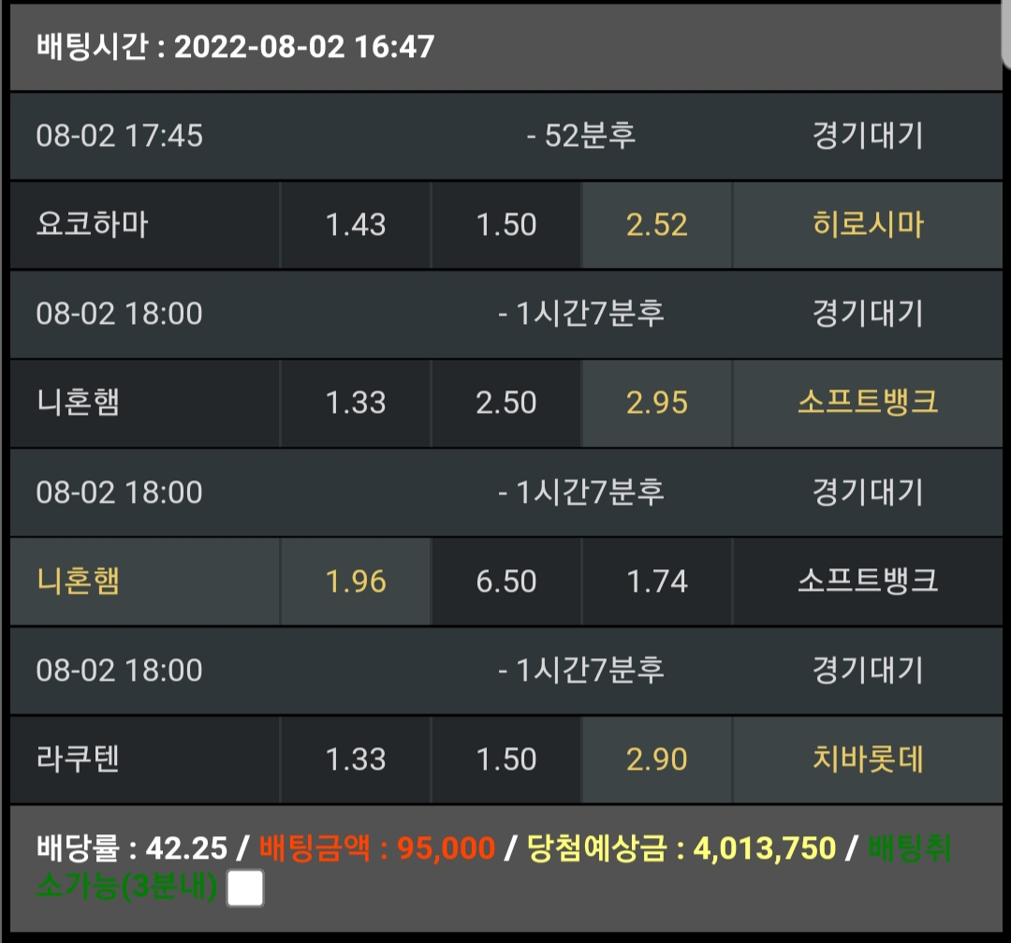Select the 1.50 draw odds for 요코하마 match
Image resolution: width=1011 pixels, height=943 pixels.
pos(506,225)
